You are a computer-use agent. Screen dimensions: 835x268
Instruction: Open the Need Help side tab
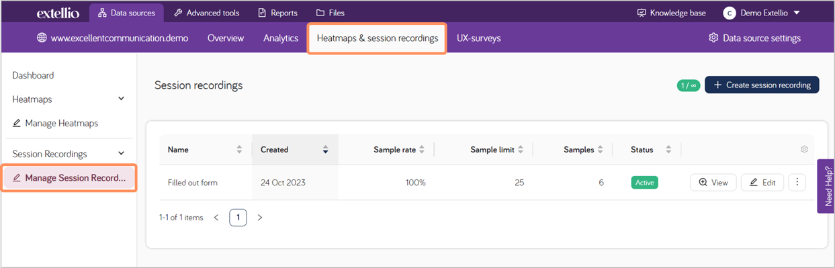[826, 186]
